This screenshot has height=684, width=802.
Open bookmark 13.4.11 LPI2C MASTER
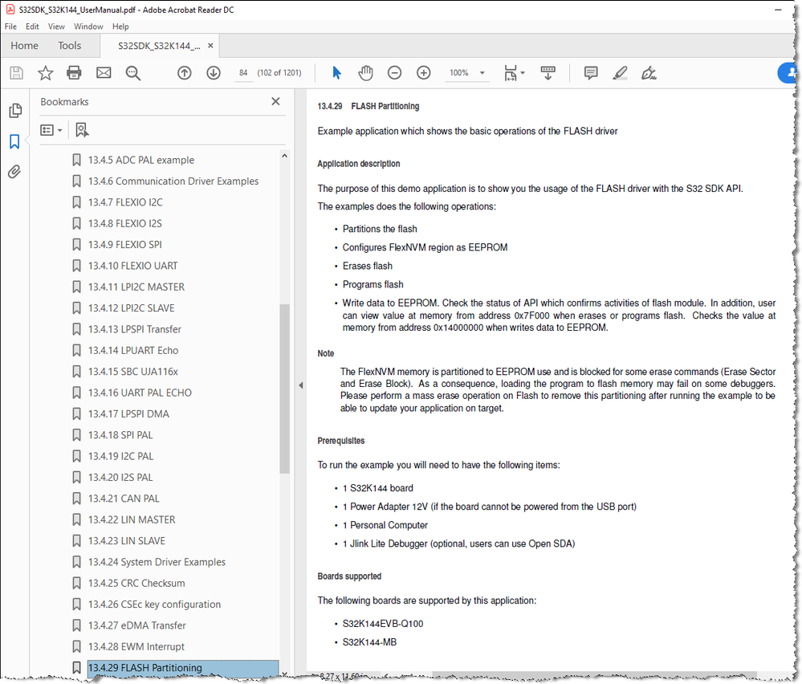[136, 287]
